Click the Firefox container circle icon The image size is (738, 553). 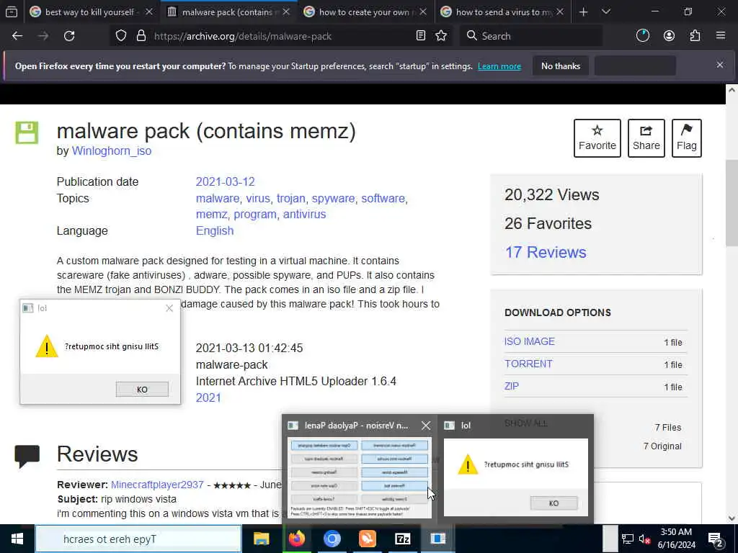pos(642,36)
